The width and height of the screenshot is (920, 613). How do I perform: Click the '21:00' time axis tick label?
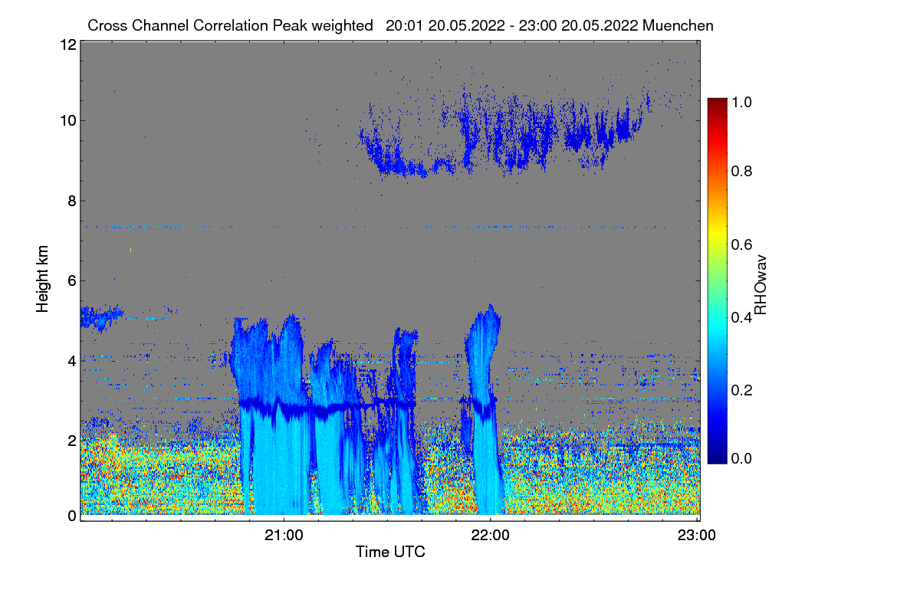[284, 534]
